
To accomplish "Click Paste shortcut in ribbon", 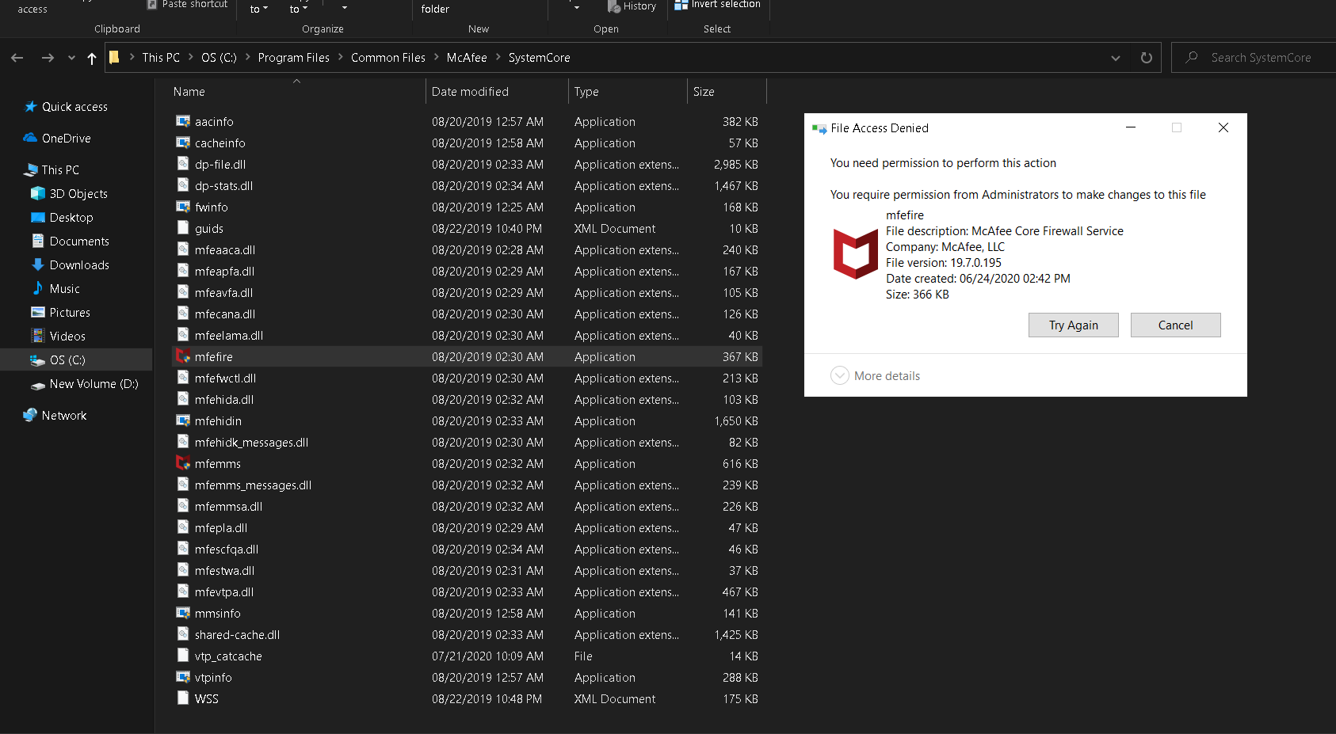I will pos(187,5).
